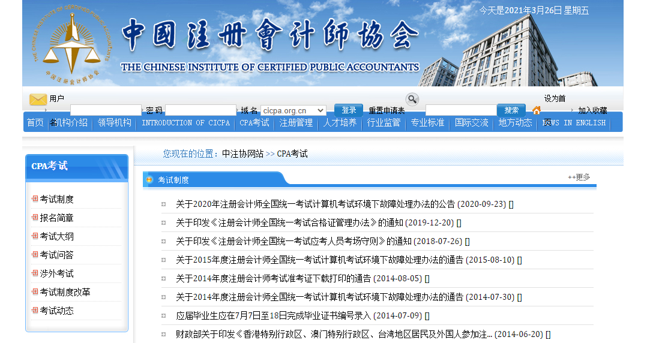Go to 行业监管 in the navigation bar
This screenshot has height=343, width=665.
384,122
